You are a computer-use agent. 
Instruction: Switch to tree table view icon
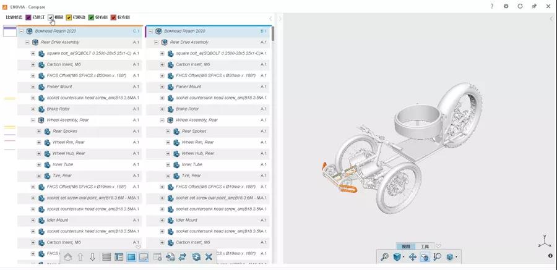click(119, 257)
